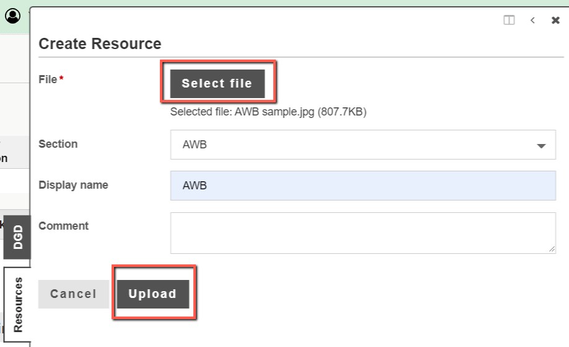Click the Display name input field

(363, 186)
